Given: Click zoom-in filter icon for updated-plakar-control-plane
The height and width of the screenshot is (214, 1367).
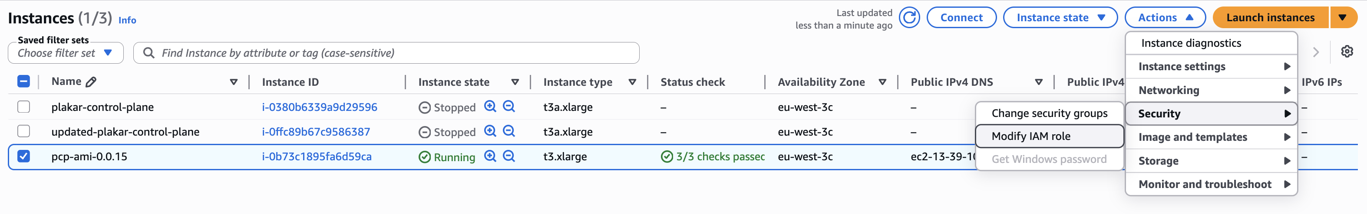Looking at the screenshot, I should coord(490,131).
